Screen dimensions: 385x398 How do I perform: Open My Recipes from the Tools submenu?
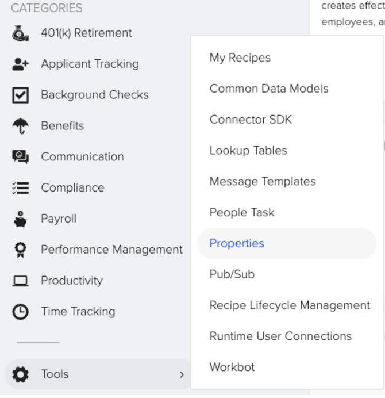point(240,58)
